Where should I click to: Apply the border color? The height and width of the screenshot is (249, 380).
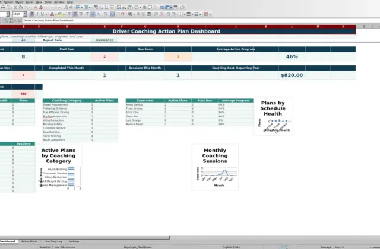click(197, 14)
